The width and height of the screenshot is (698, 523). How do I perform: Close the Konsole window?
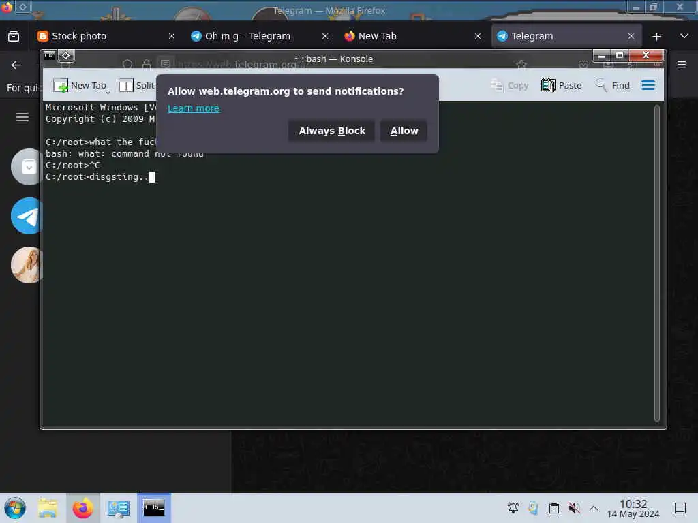[x=646, y=56]
